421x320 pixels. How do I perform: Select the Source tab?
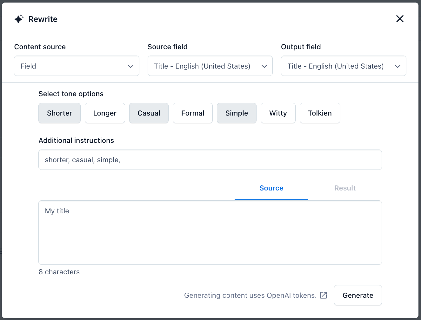click(x=271, y=188)
